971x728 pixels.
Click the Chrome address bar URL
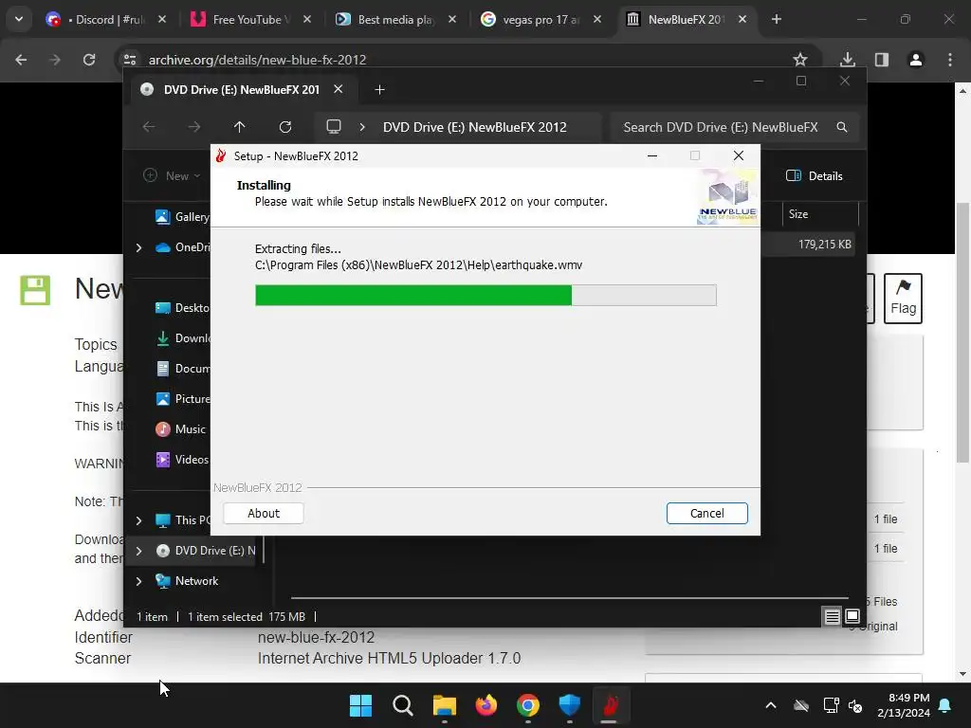click(x=258, y=60)
